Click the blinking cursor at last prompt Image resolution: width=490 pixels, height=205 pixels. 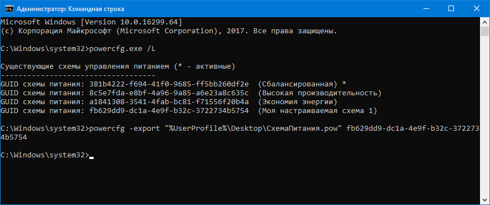(91, 158)
